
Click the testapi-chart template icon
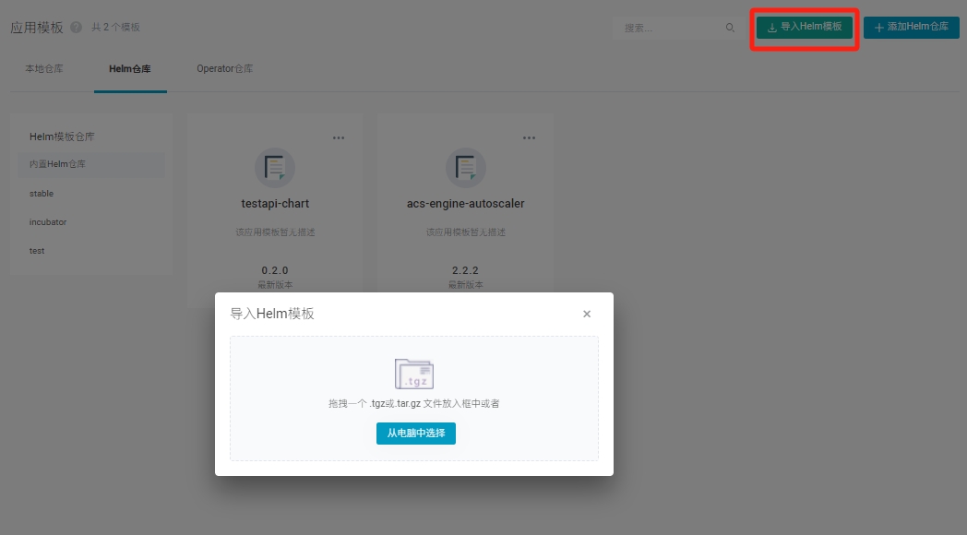[274, 167]
